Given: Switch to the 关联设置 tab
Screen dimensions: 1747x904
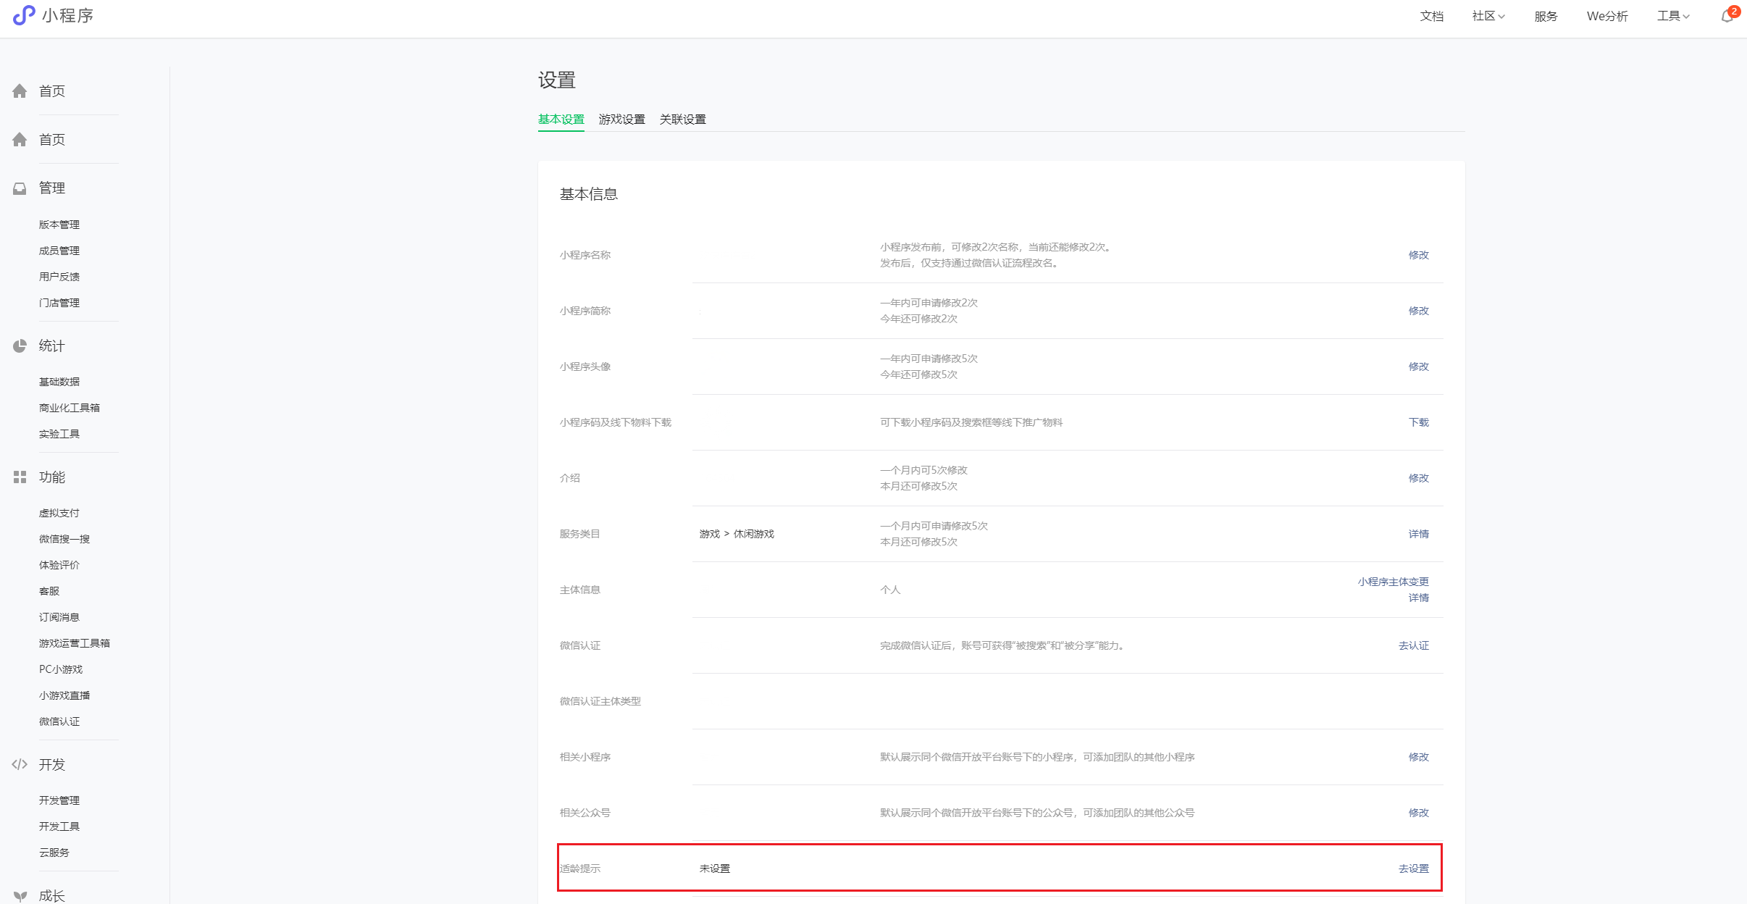Looking at the screenshot, I should click(x=682, y=120).
